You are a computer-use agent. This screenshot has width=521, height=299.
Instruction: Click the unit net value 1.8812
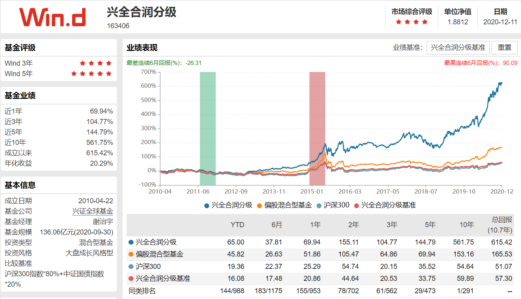pyautogui.click(x=458, y=22)
